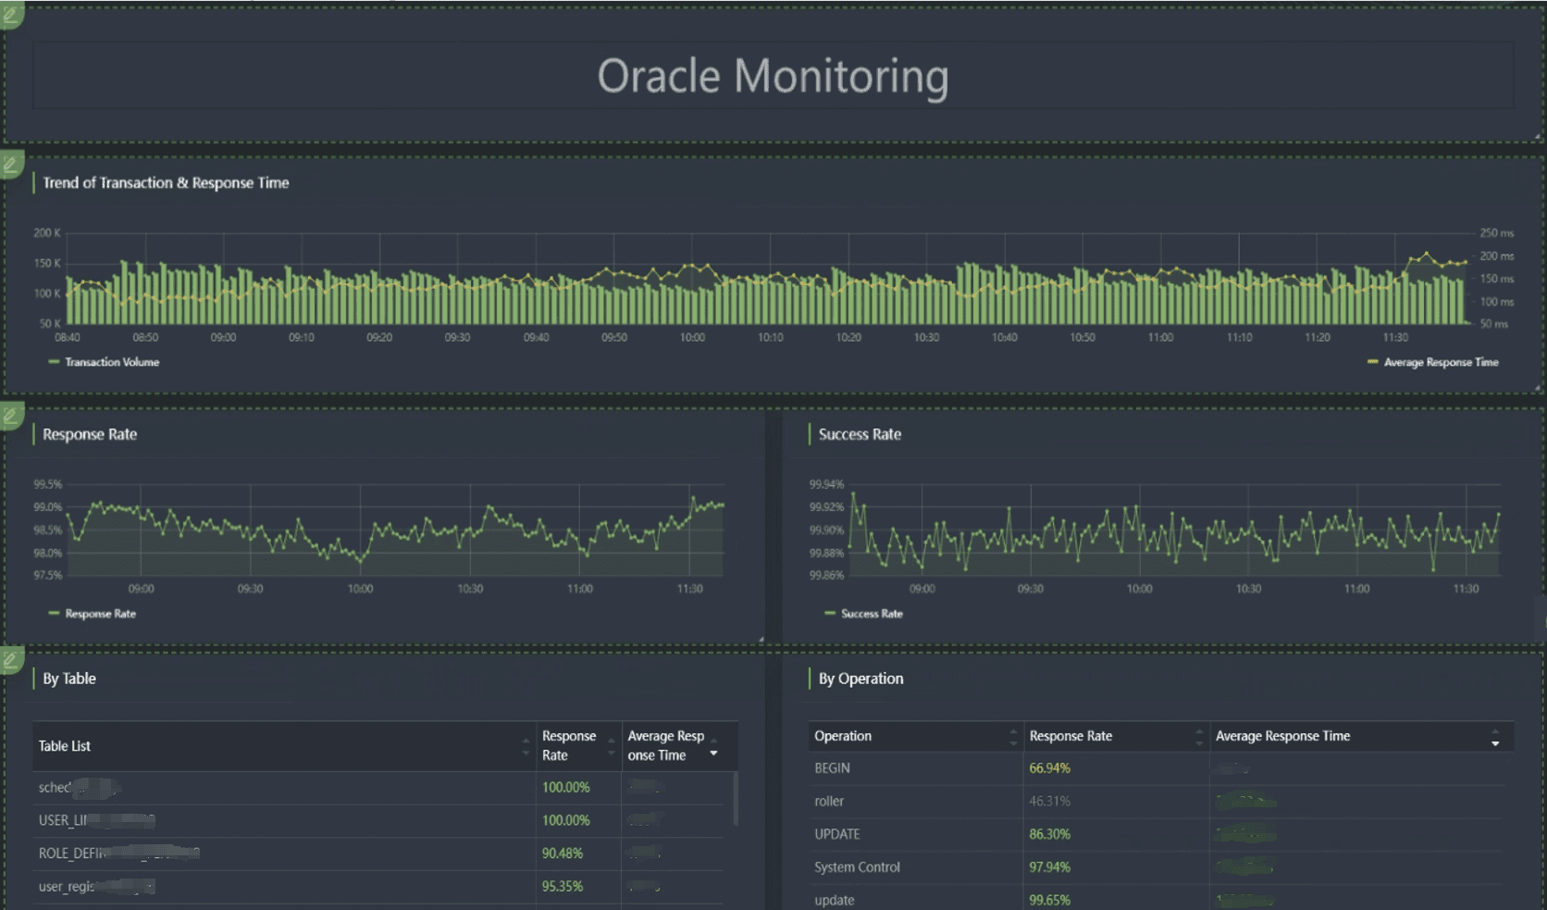Open the edit icon next to the By Table panel
The width and height of the screenshot is (1547, 910).
click(x=10, y=660)
